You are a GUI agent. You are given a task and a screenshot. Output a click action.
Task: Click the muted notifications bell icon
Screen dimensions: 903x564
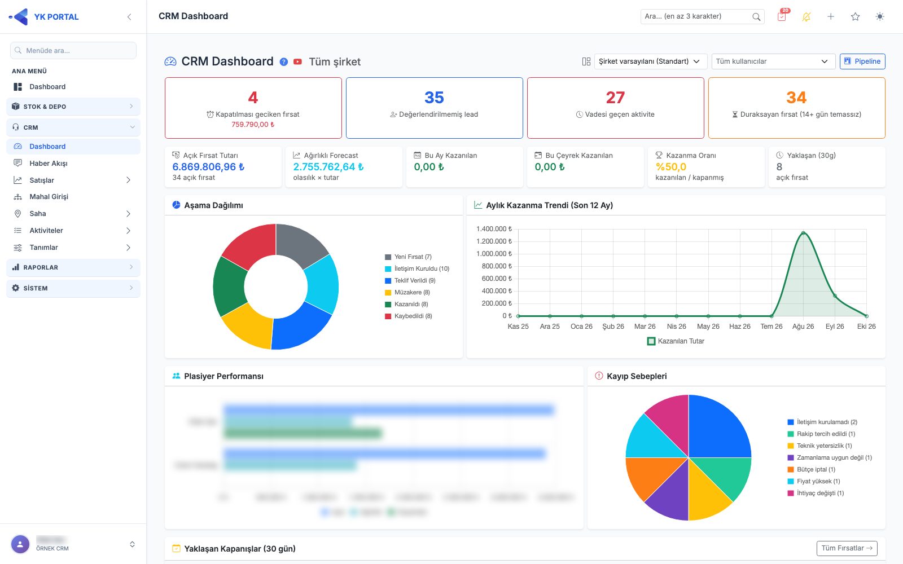click(806, 17)
